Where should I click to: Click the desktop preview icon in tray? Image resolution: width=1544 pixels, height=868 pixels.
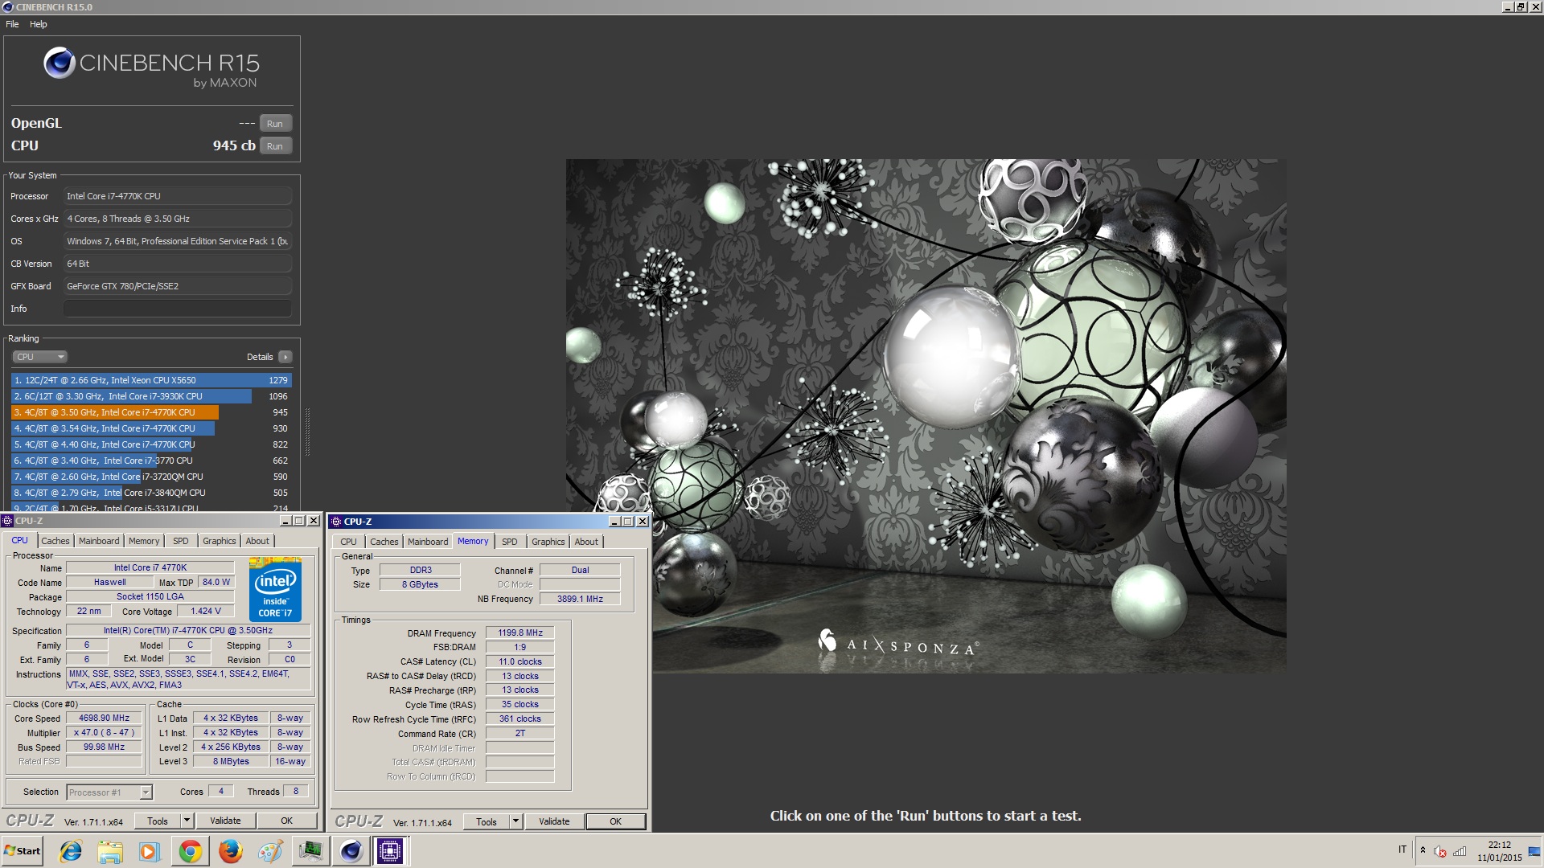[x=1536, y=851]
